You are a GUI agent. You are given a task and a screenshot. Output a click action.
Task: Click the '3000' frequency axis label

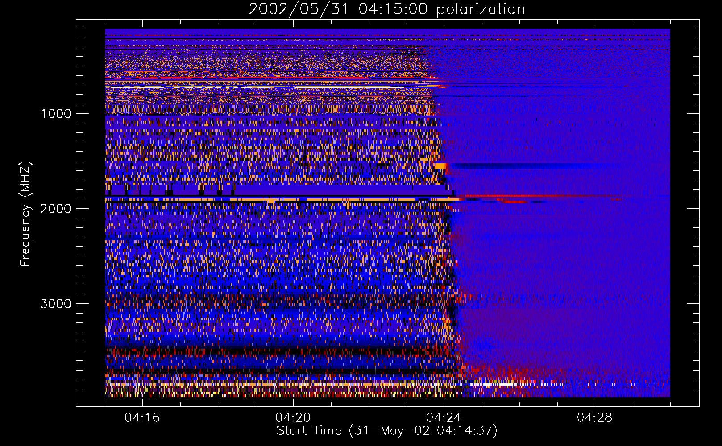(x=56, y=304)
